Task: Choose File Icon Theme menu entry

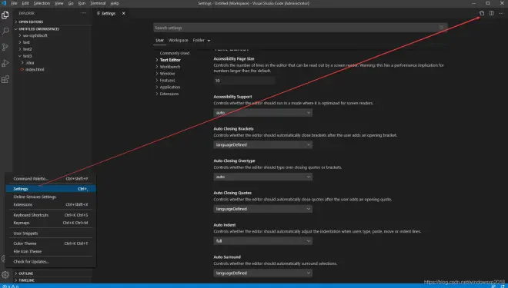Action: 51,251
